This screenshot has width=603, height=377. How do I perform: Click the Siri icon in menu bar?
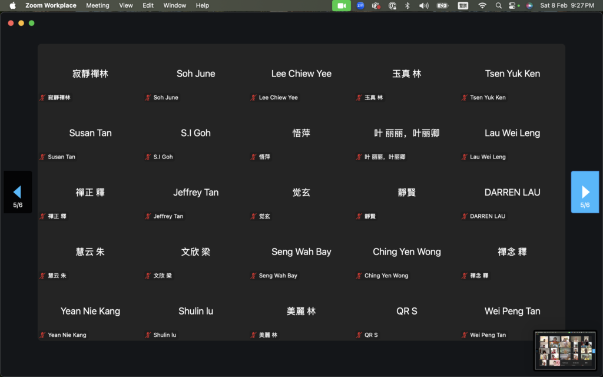529,5
